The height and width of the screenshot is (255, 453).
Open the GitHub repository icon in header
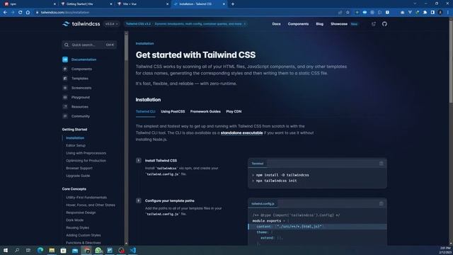[x=384, y=24]
